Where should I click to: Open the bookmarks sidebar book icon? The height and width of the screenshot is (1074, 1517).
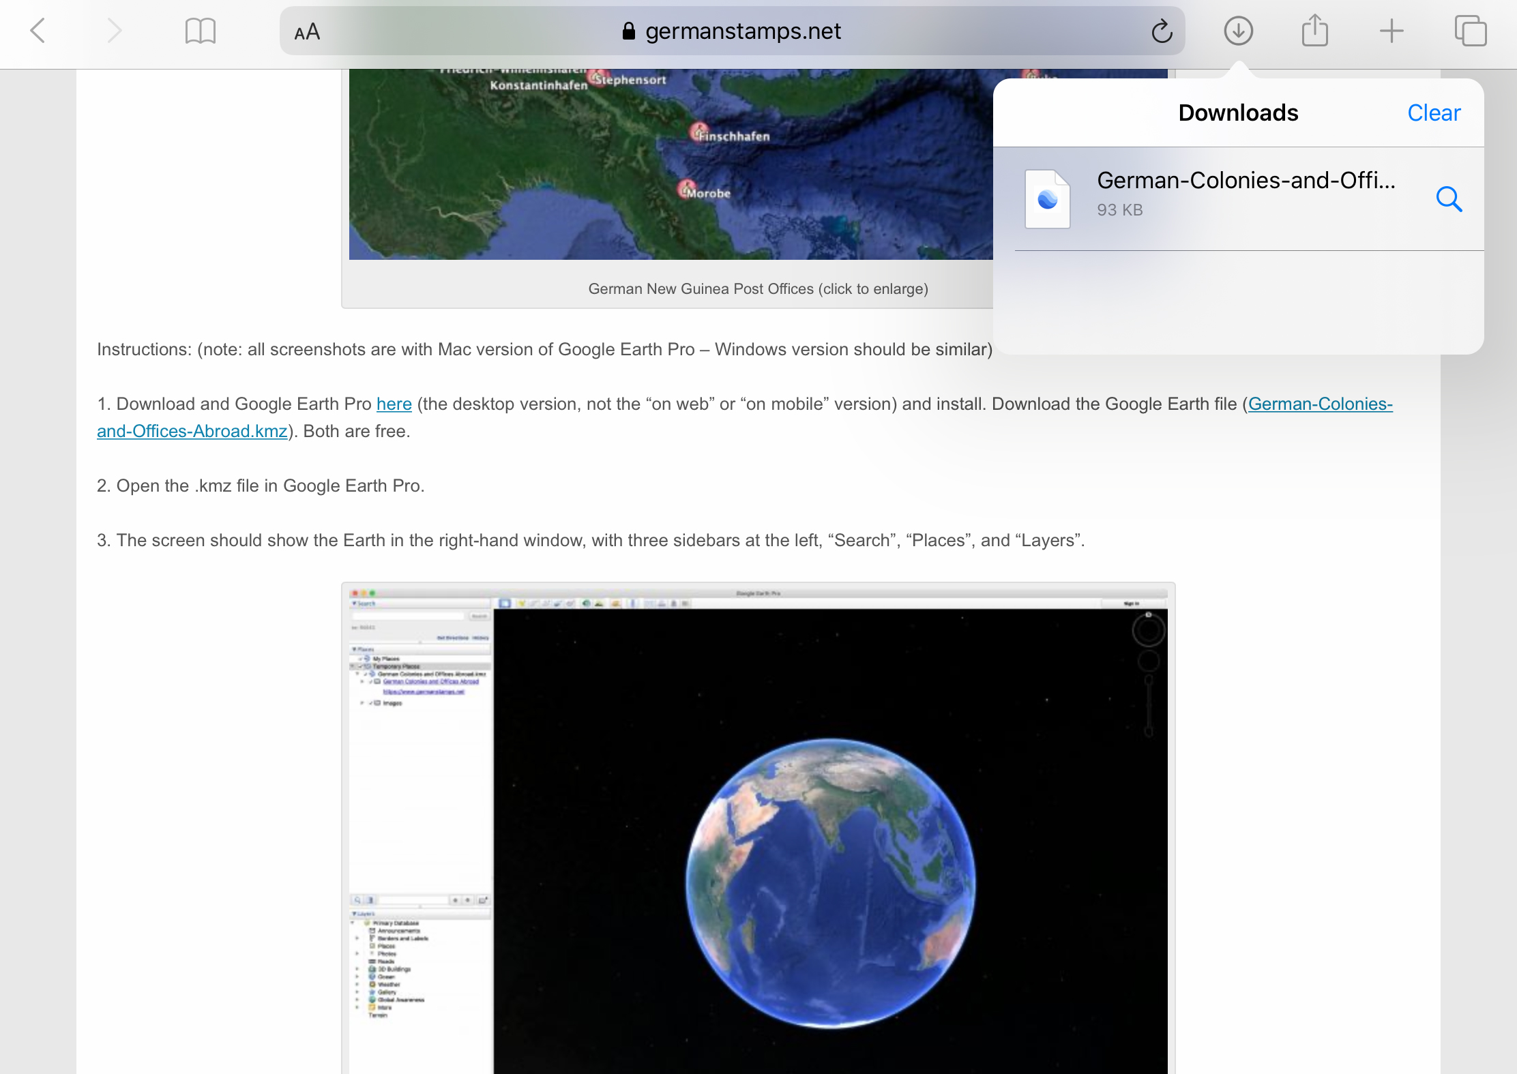pos(201,31)
